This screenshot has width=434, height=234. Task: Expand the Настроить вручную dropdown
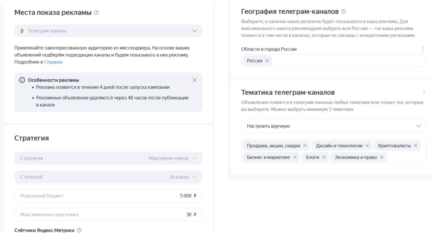333,126
